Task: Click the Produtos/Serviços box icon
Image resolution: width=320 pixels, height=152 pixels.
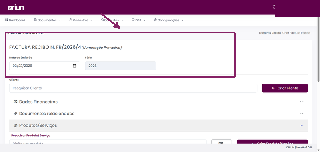Action: (x=15, y=126)
